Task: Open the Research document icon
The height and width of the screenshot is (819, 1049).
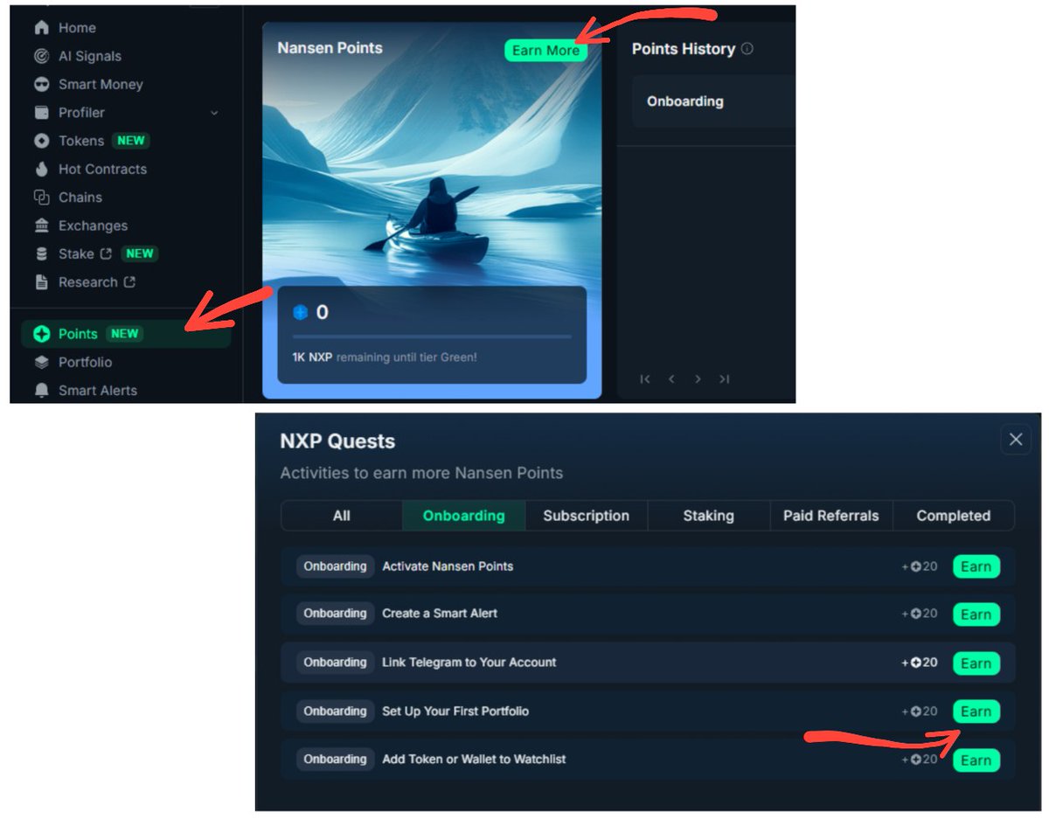Action: click(41, 282)
